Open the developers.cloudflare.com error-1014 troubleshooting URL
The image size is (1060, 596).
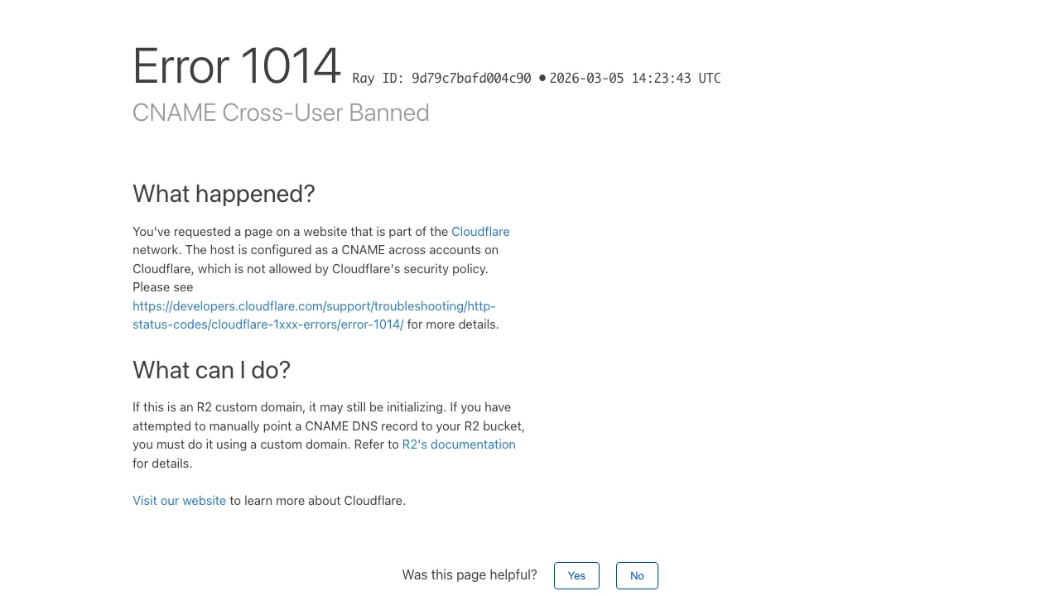314,306
